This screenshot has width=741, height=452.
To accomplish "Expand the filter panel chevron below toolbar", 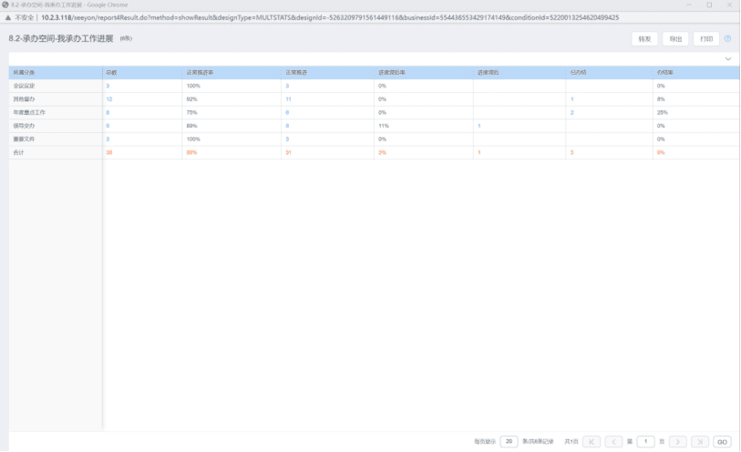I will (x=728, y=59).
